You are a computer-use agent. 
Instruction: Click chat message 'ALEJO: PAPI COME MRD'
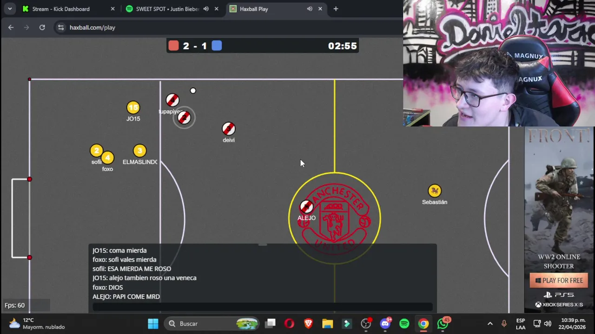click(x=126, y=297)
